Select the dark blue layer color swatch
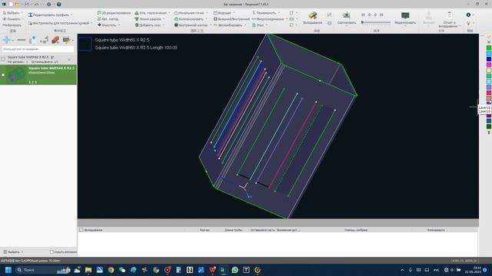 pyautogui.click(x=489, y=59)
